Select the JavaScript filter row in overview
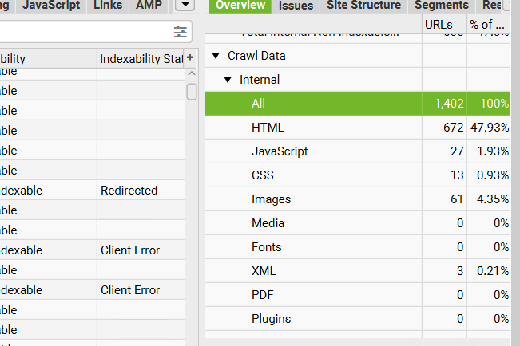The height and width of the screenshot is (346, 520). [x=358, y=151]
